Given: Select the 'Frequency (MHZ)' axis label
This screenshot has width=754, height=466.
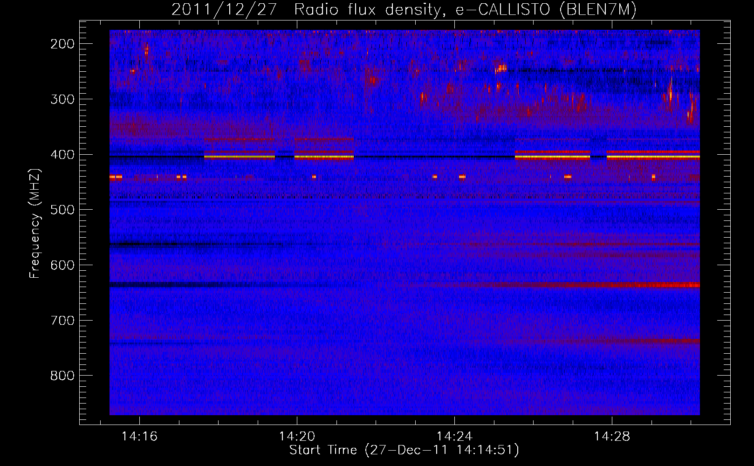Looking at the screenshot, I should [x=35, y=223].
